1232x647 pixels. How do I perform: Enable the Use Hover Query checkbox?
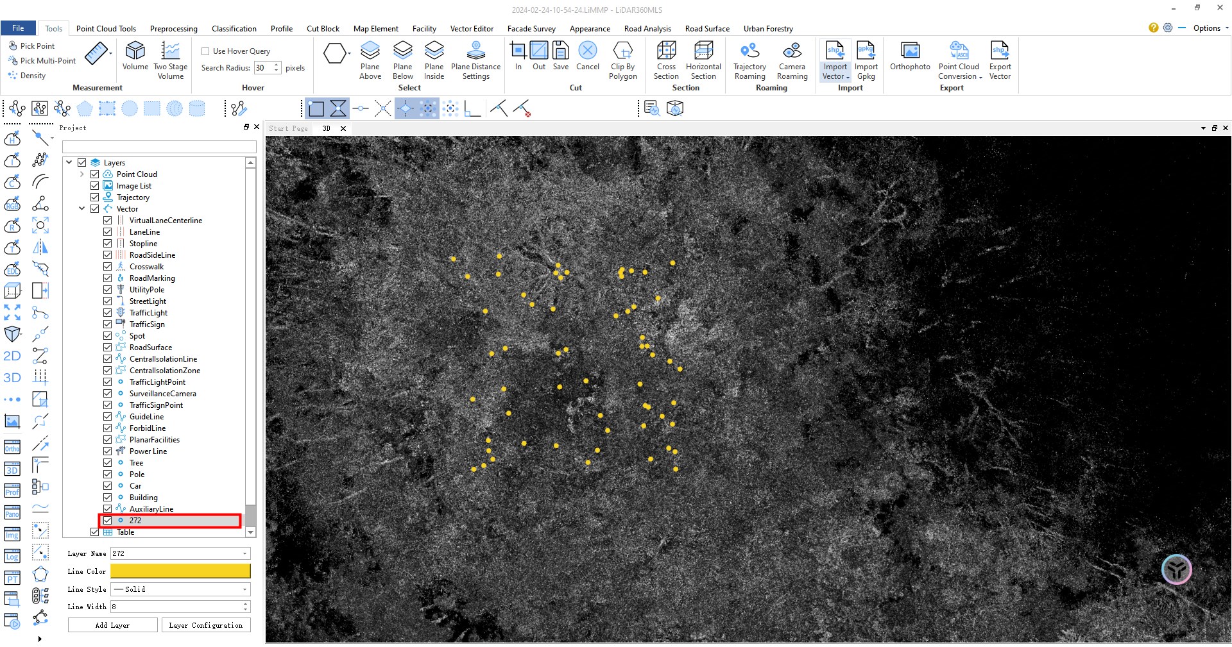[x=205, y=51]
